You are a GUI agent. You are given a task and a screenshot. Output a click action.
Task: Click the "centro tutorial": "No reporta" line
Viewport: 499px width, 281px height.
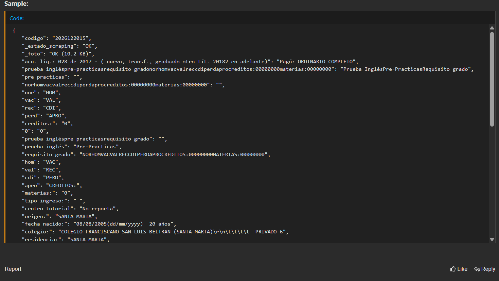point(70,209)
